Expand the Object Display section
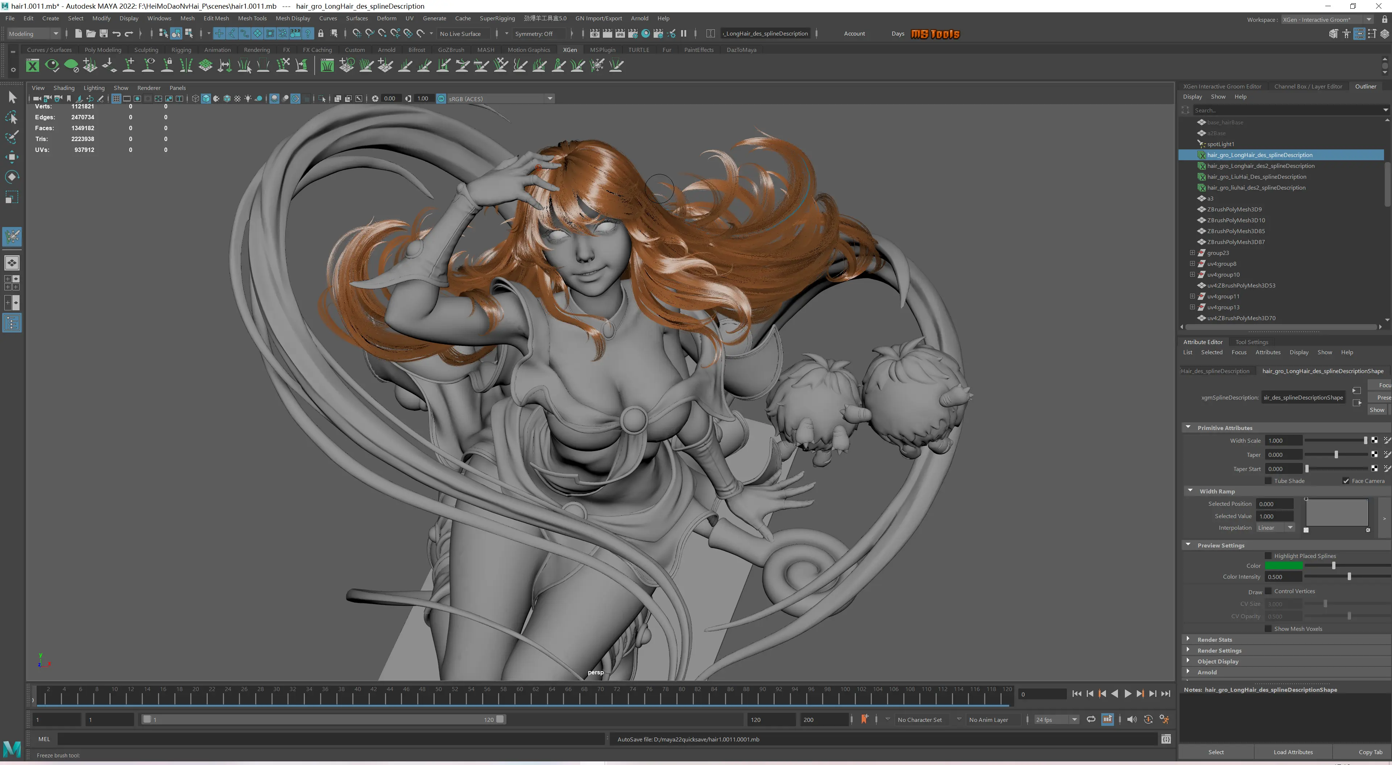The image size is (1392, 765). click(x=1188, y=661)
